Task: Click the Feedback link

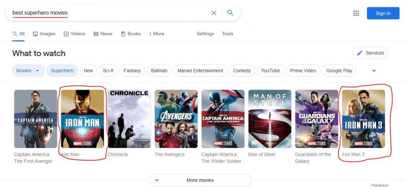Action: [x=380, y=185]
